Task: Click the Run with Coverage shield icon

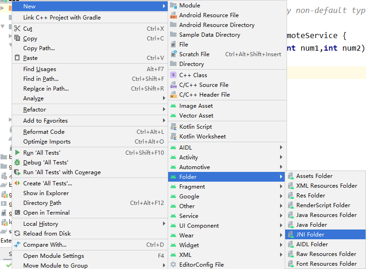Action: (17, 172)
